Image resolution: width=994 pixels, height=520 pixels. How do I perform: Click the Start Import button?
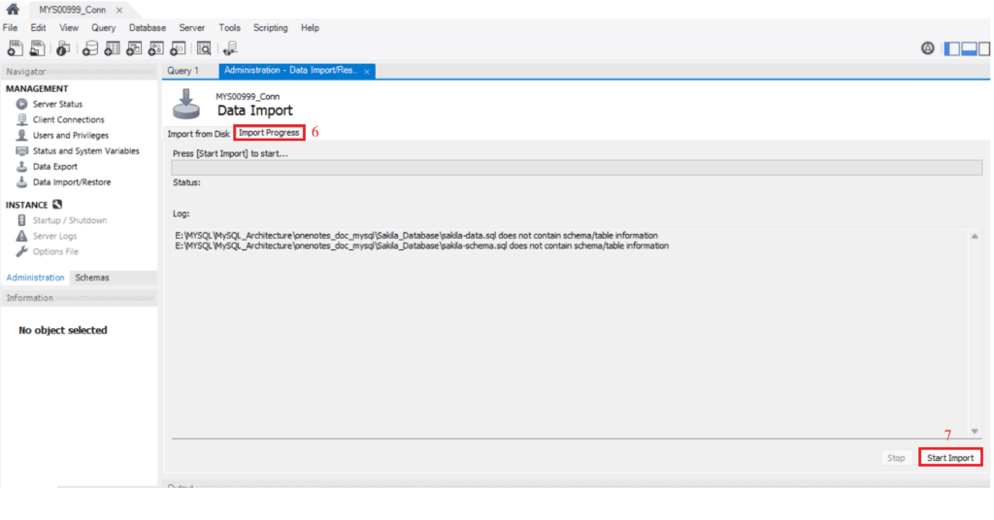click(950, 457)
